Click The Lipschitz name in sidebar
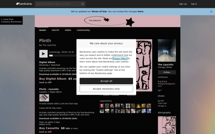Viewport: 215px width, 134px height. 166,65
